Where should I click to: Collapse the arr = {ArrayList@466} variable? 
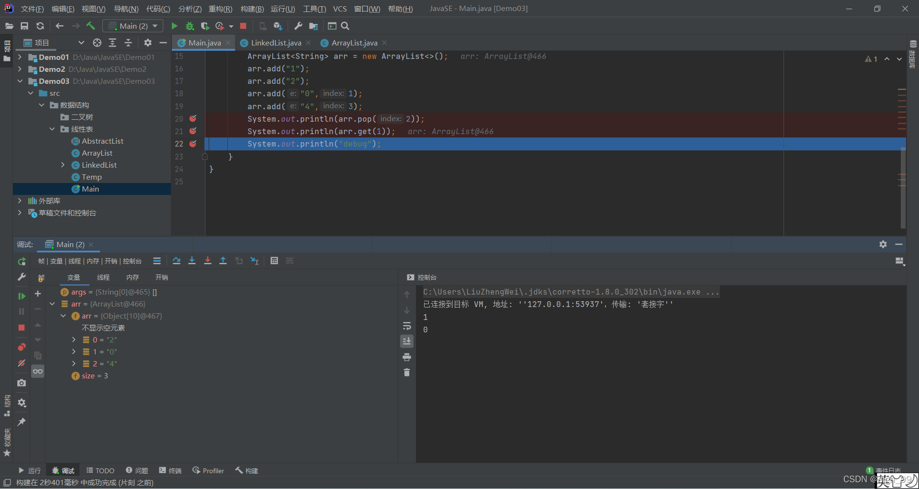tap(52, 304)
